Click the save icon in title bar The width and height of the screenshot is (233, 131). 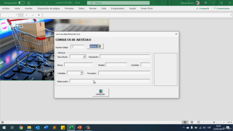pyautogui.click(x=29, y=3)
